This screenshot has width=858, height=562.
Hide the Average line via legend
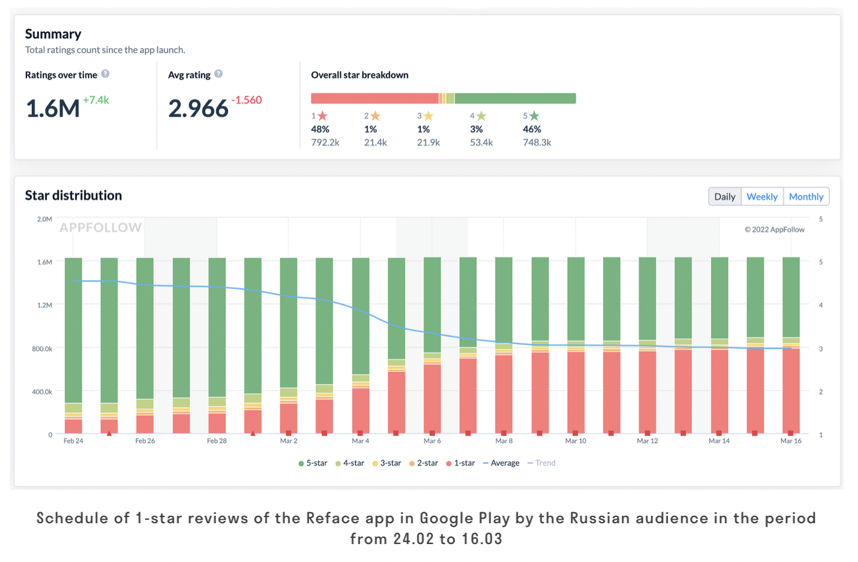coord(501,463)
